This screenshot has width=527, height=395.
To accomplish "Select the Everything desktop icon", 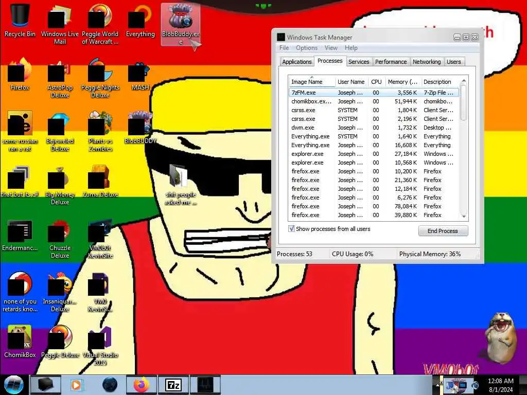I will pyautogui.click(x=140, y=20).
